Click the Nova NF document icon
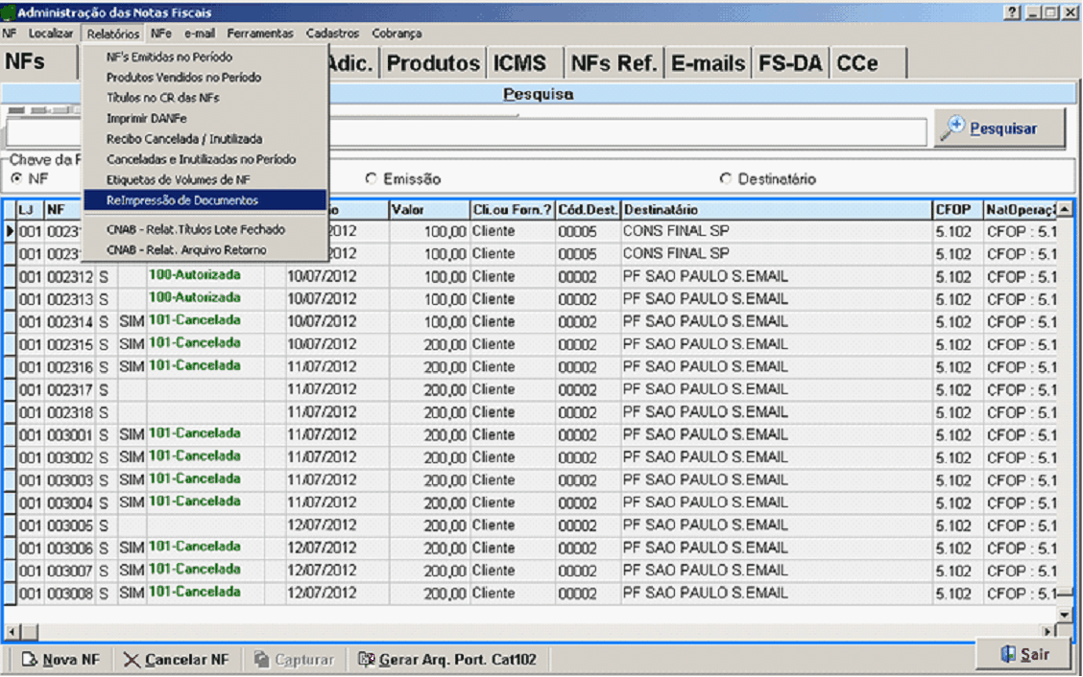This screenshot has width=1083, height=677. (29, 660)
